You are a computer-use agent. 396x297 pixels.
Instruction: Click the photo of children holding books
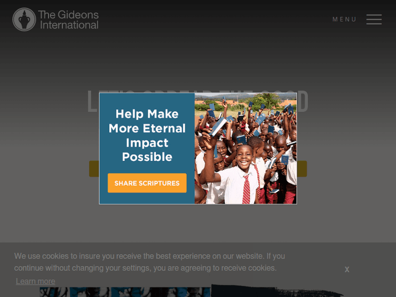coord(246,148)
